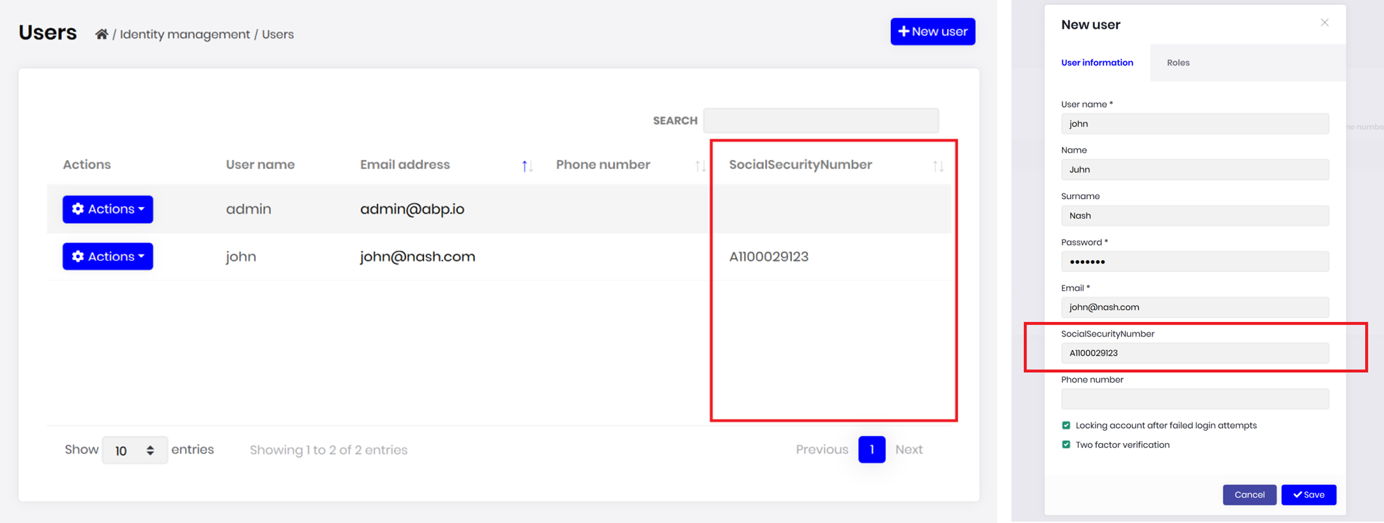Click the Search input field
This screenshot has width=1384, height=523.
[x=821, y=121]
